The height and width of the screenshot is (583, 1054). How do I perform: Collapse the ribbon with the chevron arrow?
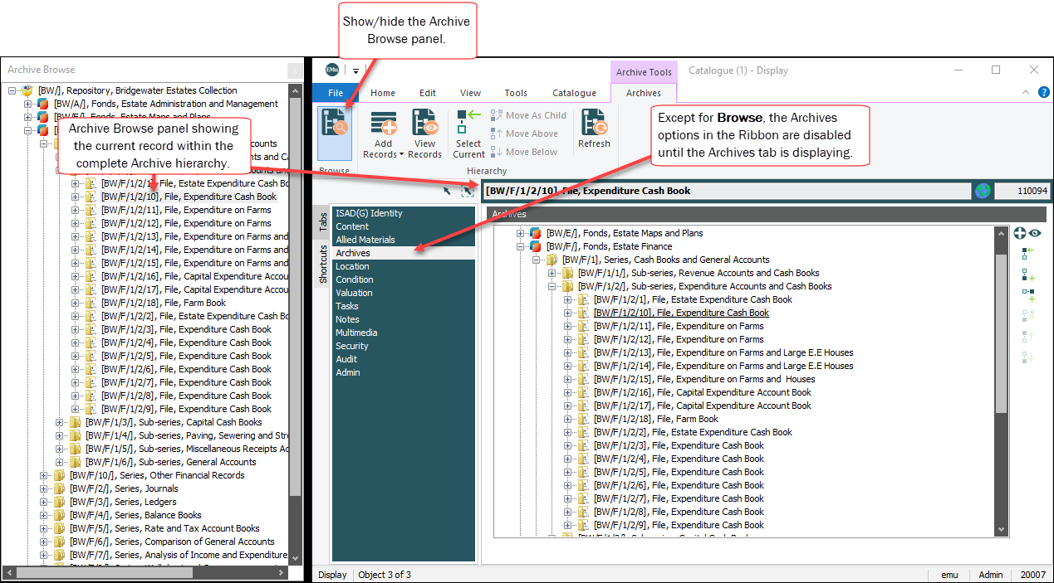[x=1024, y=93]
